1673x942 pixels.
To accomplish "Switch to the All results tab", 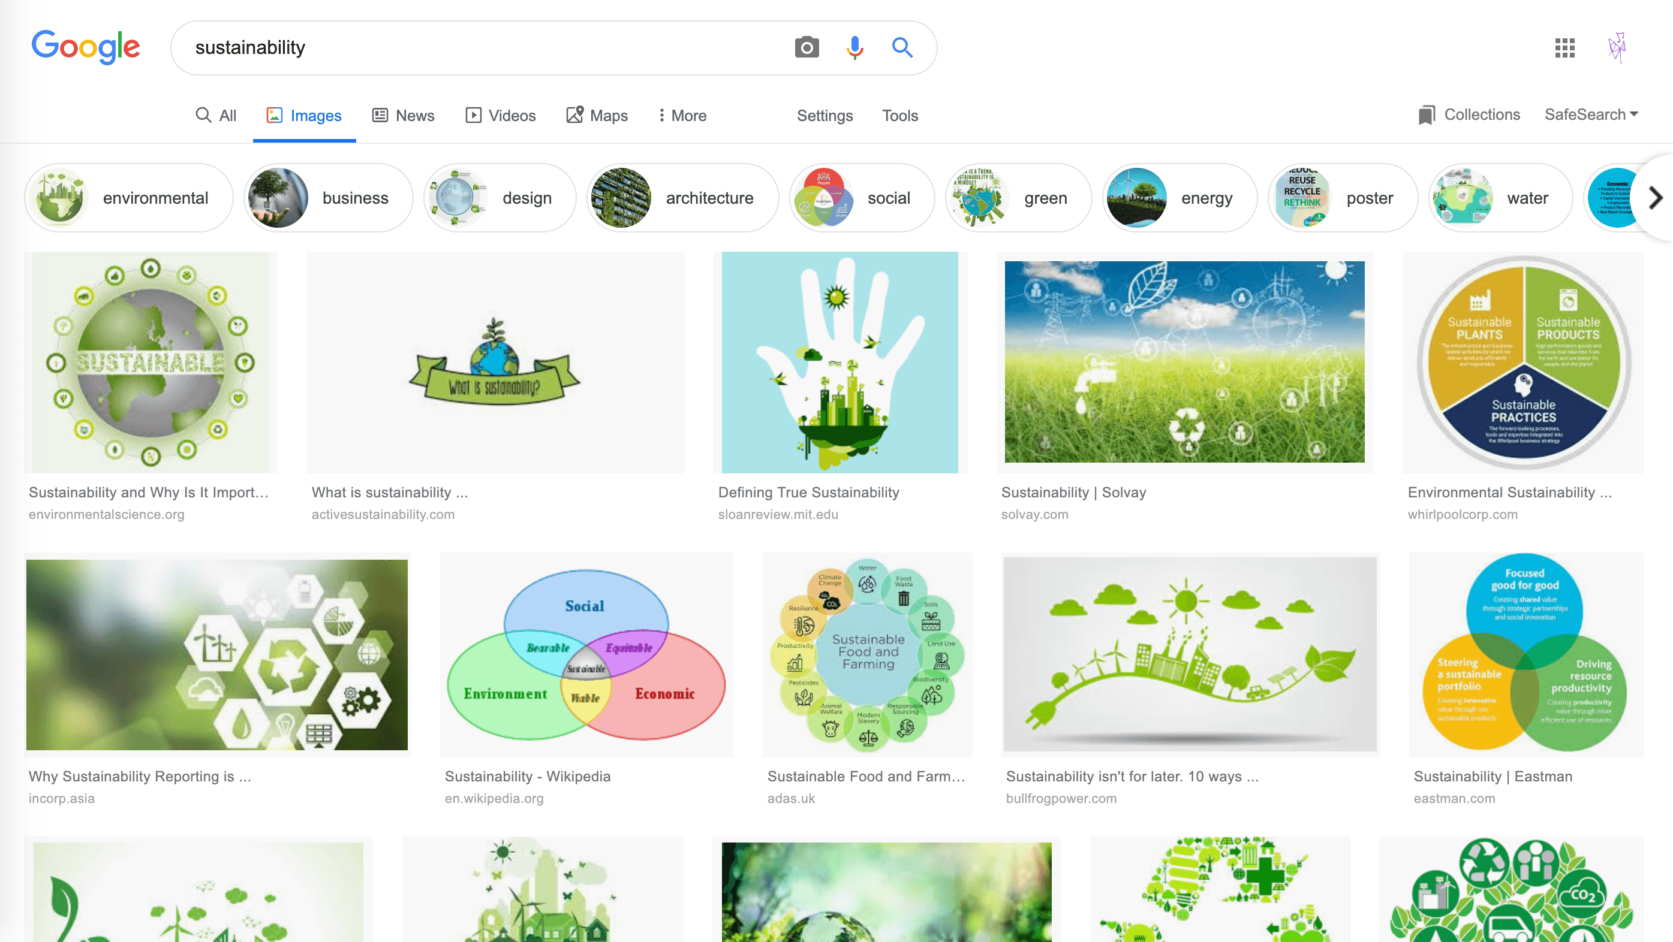I will tap(216, 116).
